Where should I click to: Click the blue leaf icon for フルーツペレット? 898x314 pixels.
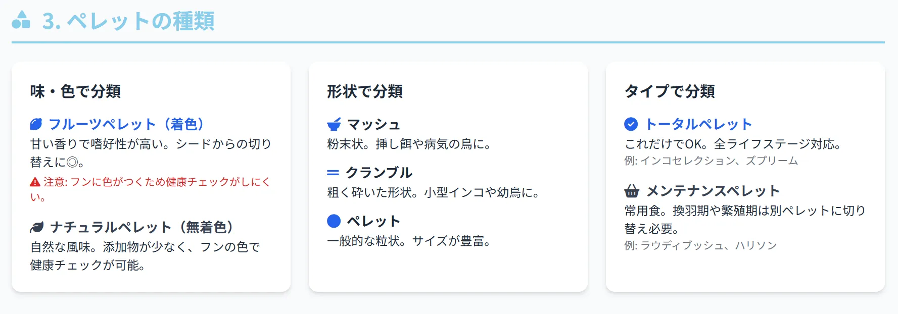pos(36,124)
